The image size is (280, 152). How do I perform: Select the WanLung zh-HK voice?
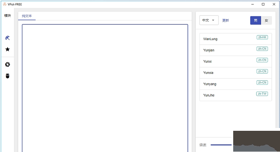236,39
